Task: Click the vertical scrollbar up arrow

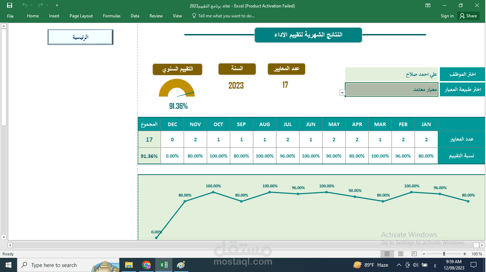Action: pos(4,26)
